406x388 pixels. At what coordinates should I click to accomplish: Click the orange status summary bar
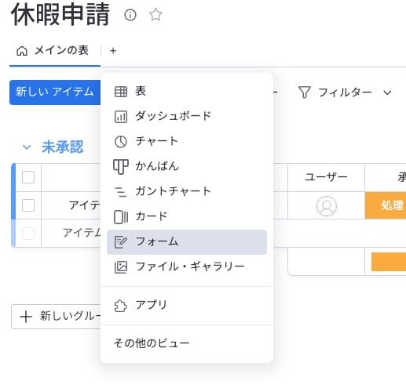coord(389,262)
